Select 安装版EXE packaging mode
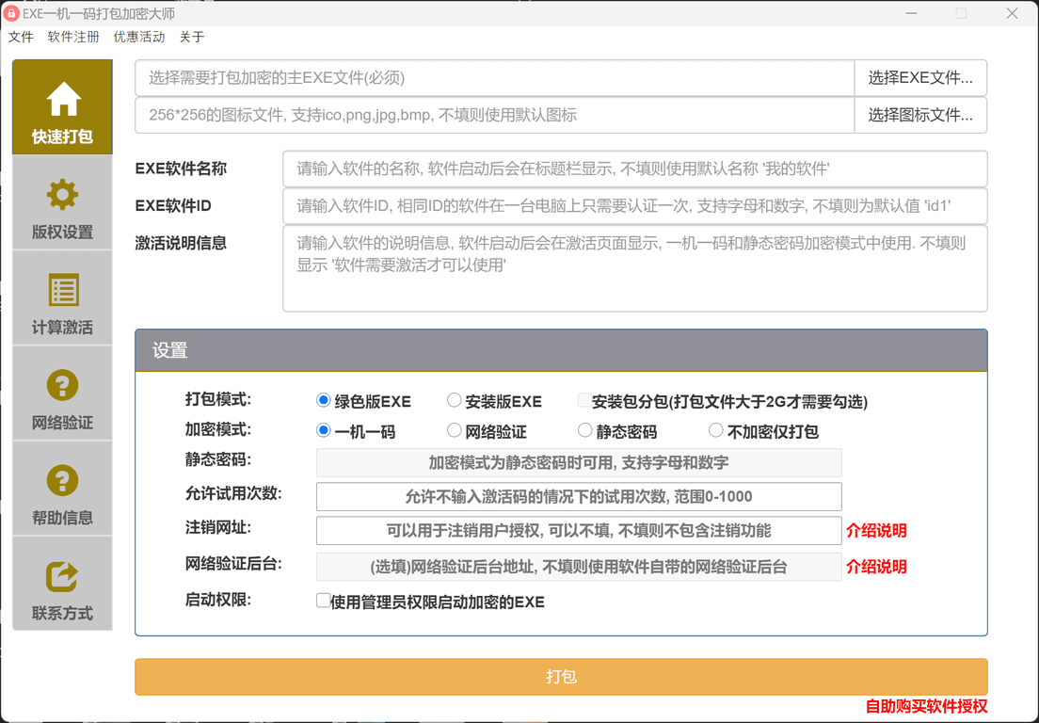Viewport: 1039px width, 723px height. tap(455, 401)
